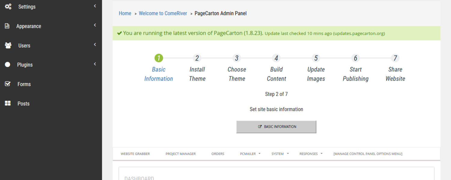Click the Basic Information step label
This screenshot has width=451, height=180.
(159, 74)
